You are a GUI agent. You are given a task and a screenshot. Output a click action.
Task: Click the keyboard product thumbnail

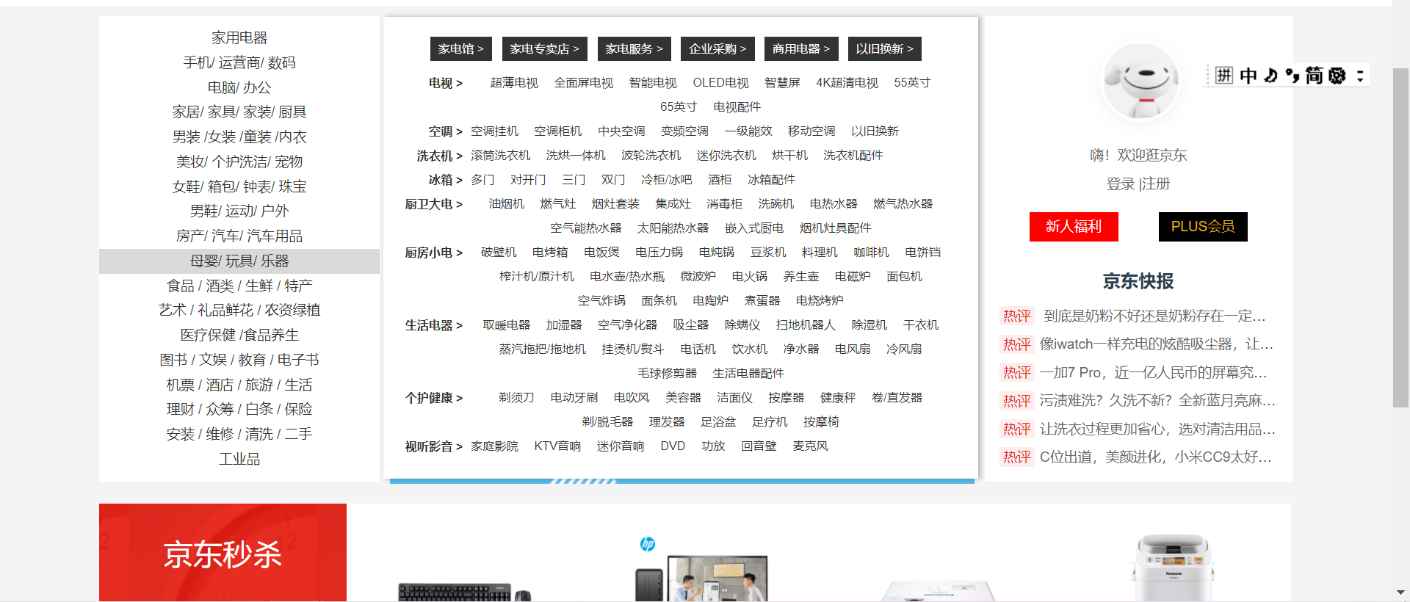pos(464,592)
